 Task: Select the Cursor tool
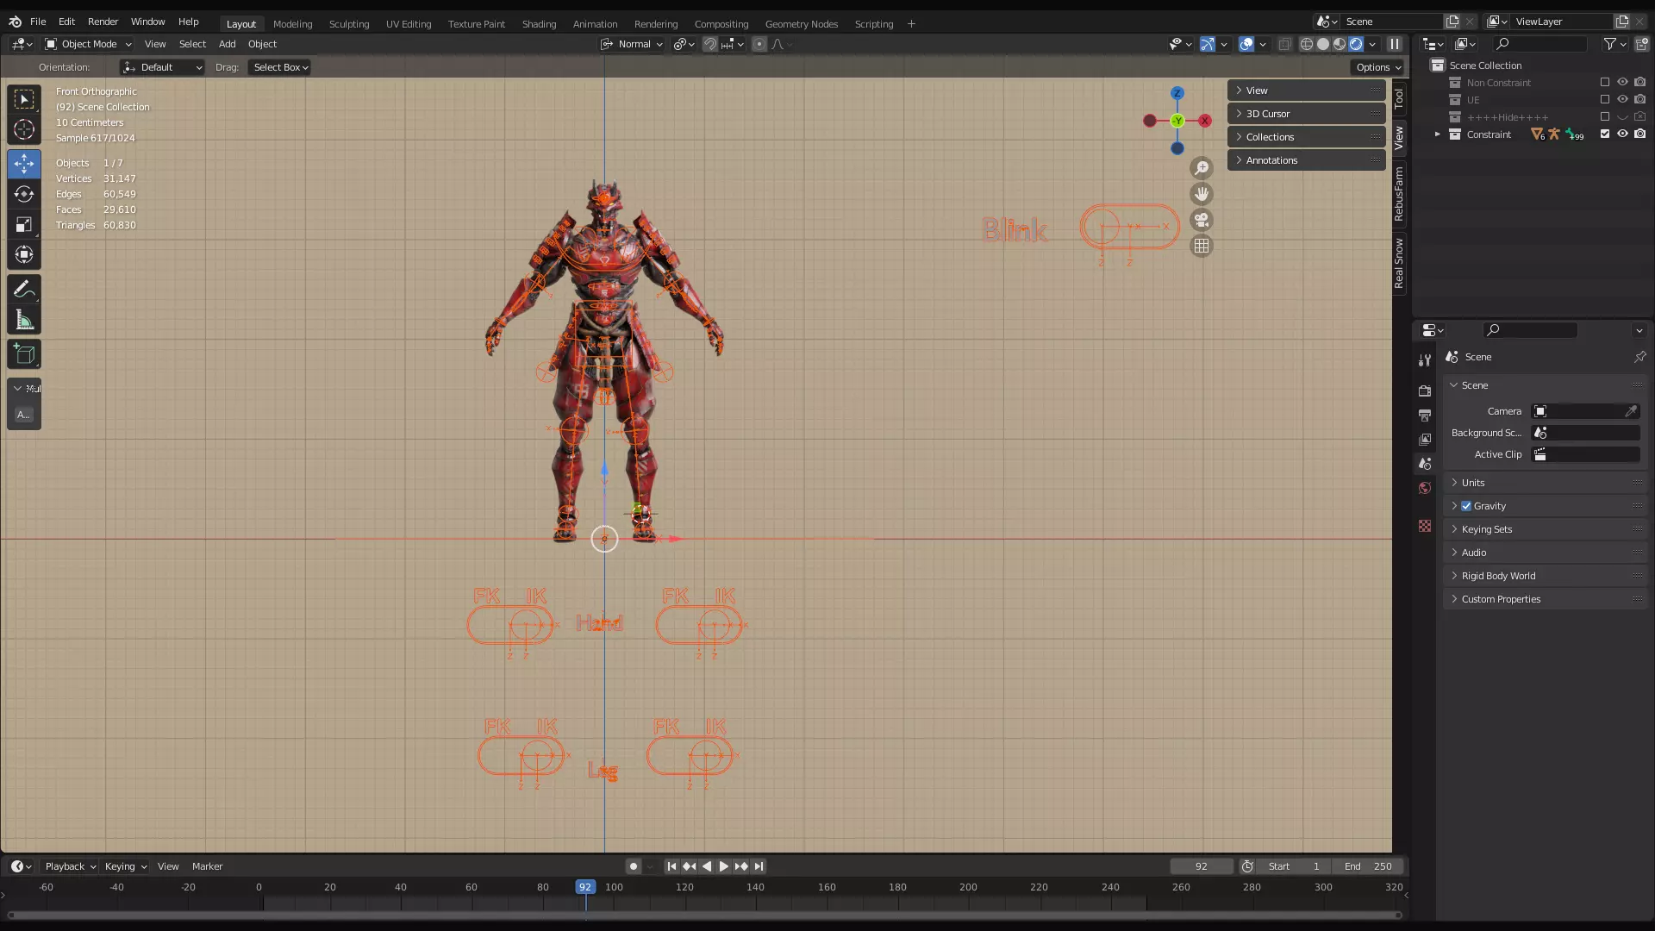(24, 130)
